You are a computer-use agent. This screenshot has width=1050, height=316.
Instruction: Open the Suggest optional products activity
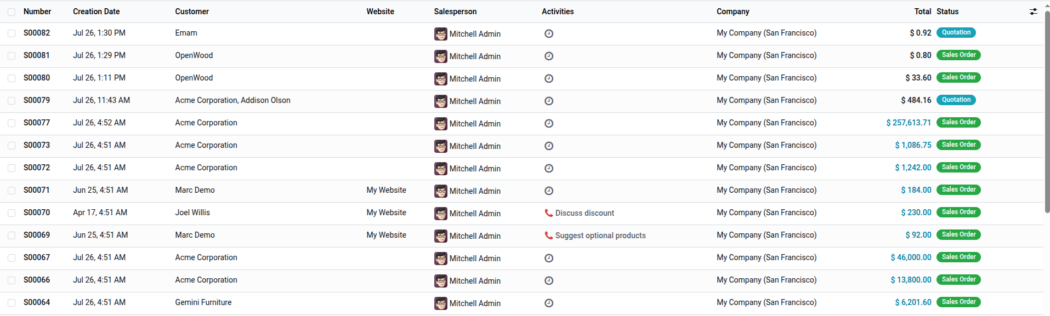pyautogui.click(x=600, y=235)
